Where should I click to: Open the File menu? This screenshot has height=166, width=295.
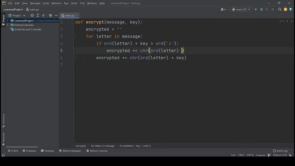[x=10, y=3]
